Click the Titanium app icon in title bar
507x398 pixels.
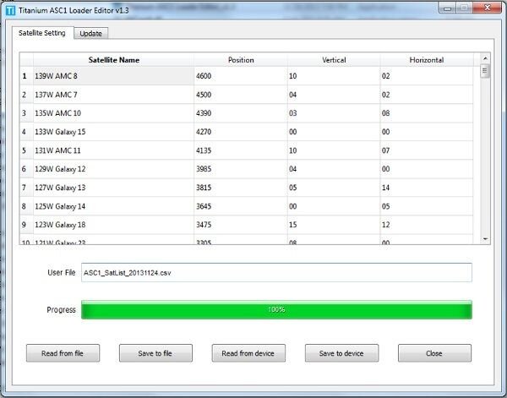pos(10,10)
